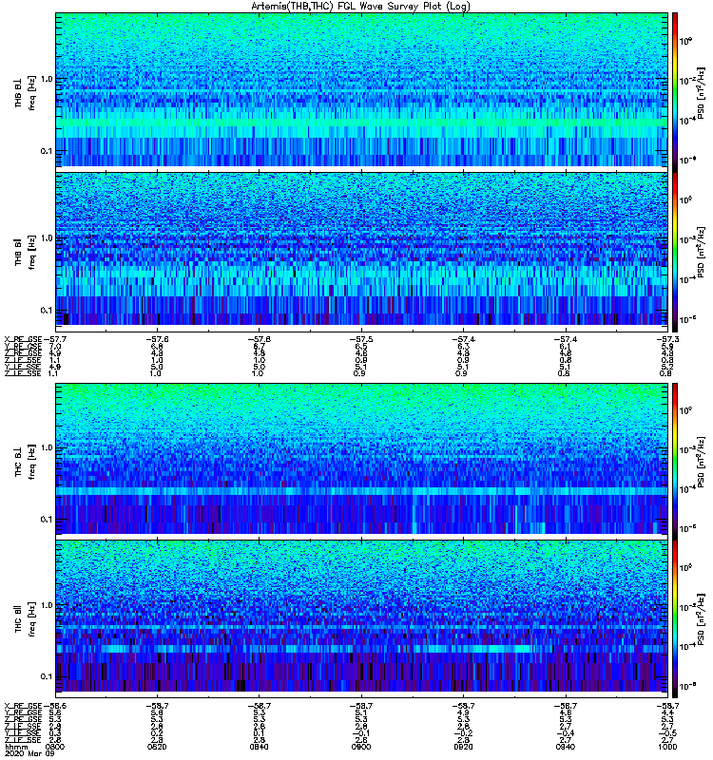Click the plot title 'Artemis(THB,THC) FGL Wave Survey Plot (Log)'
This screenshot has height=760, width=713.
coord(361,6)
